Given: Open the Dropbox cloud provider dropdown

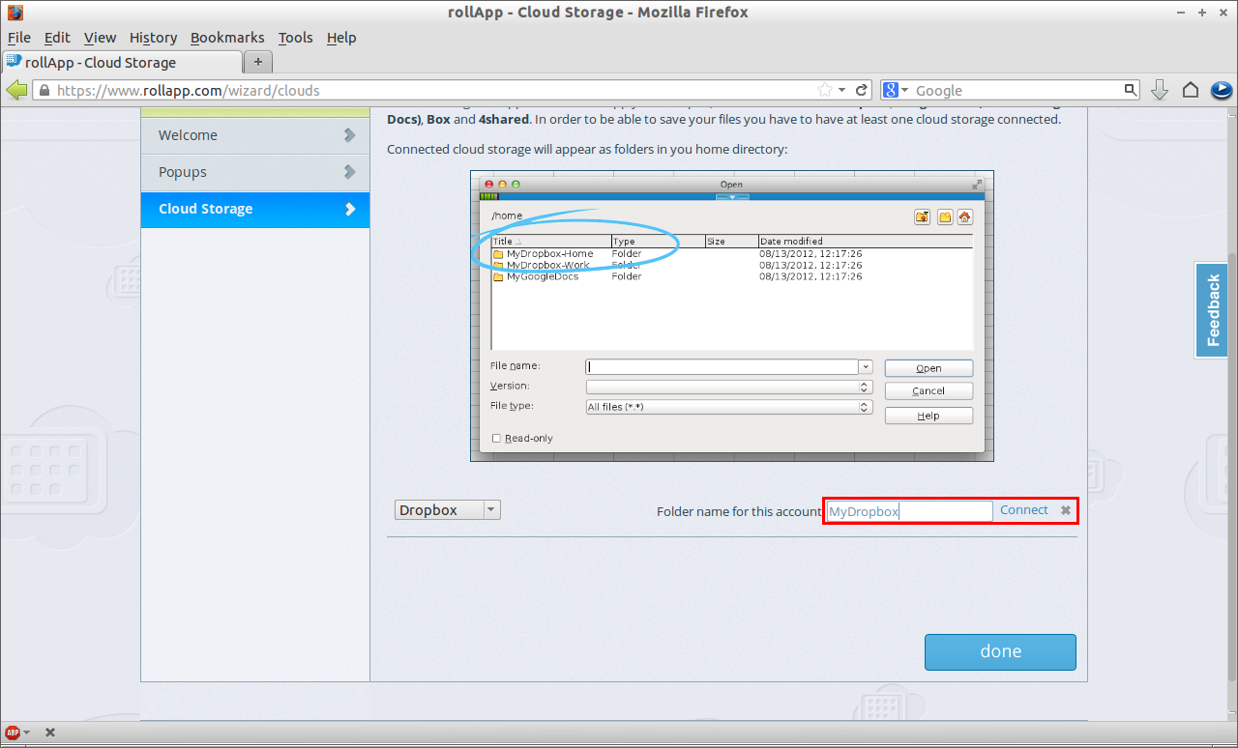Looking at the screenshot, I should point(448,510).
